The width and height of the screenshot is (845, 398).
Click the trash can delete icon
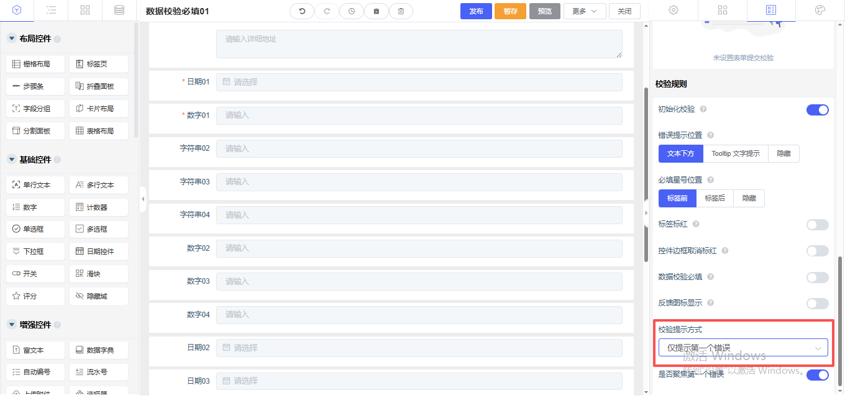coord(401,11)
